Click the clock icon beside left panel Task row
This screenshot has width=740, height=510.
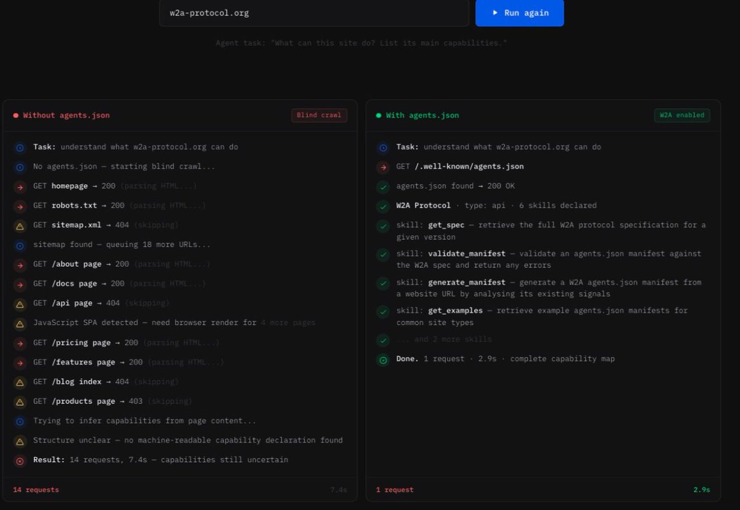[x=20, y=147]
